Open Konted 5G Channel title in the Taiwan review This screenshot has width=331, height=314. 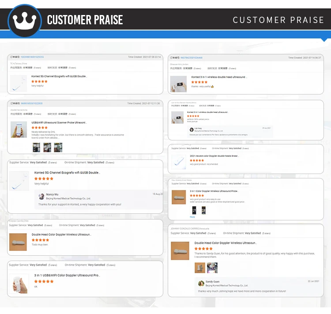click(59, 76)
